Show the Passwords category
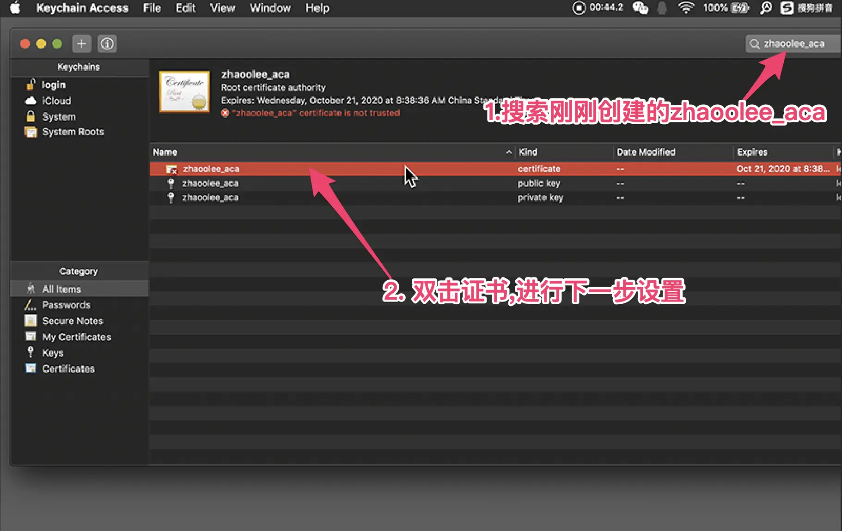Image resolution: width=842 pixels, height=531 pixels. pos(66,305)
